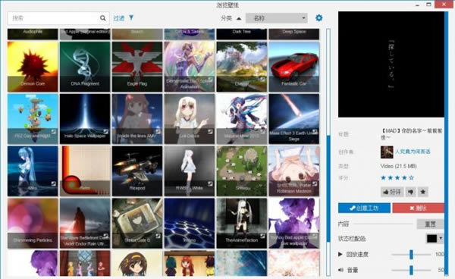The height and width of the screenshot is (279, 455).
Task: Click the 分类 sort label
Action: [x=226, y=18]
